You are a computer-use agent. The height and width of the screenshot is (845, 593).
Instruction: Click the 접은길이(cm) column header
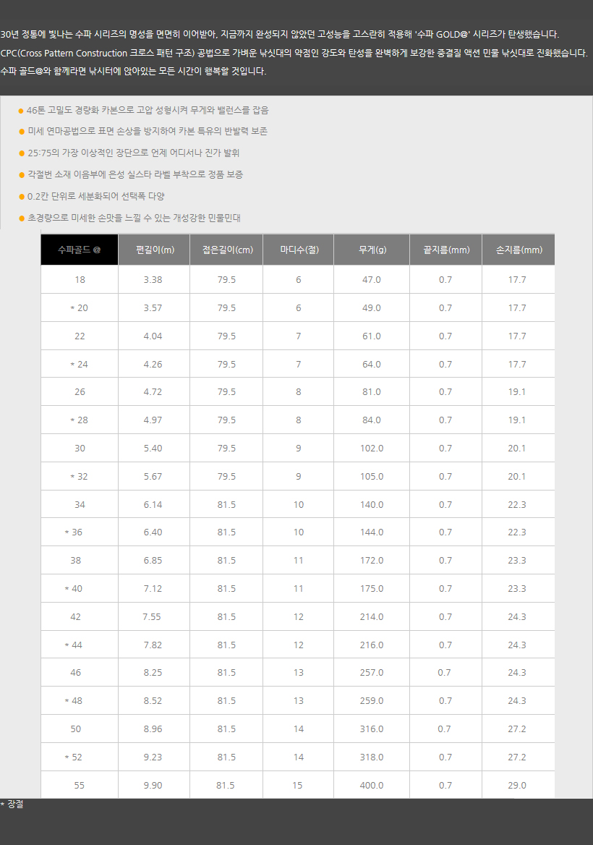(x=226, y=250)
